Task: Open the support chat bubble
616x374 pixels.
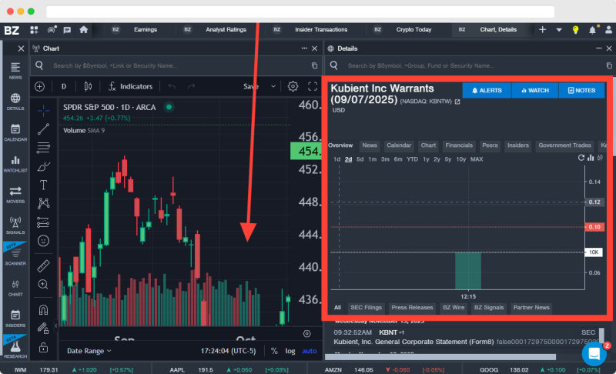Action: tap(594, 353)
